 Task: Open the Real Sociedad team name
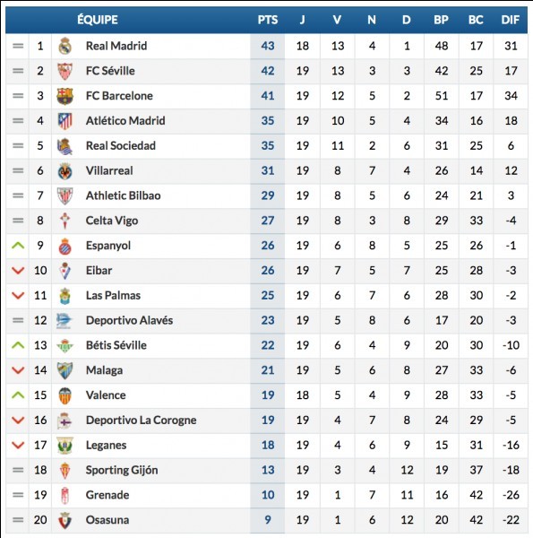(121, 145)
